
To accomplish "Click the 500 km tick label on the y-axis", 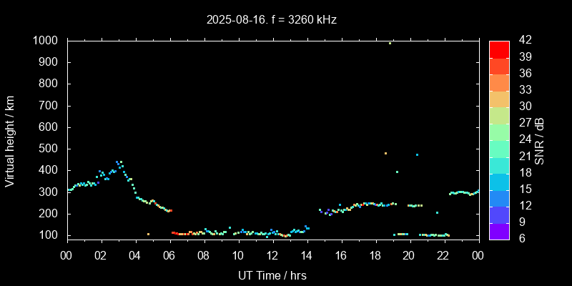I will click(49, 149).
